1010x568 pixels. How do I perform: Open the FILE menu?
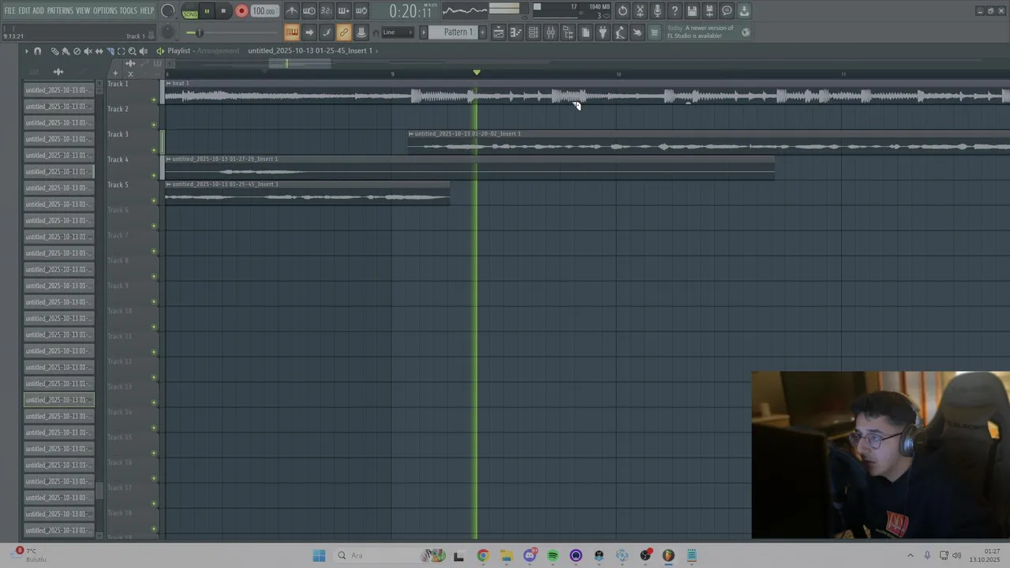(9, 11)
